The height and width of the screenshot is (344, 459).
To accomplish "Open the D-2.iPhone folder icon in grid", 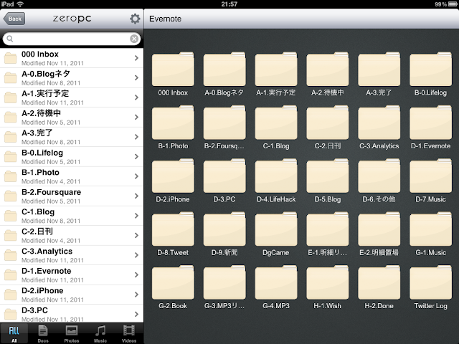I will (173, 176).
